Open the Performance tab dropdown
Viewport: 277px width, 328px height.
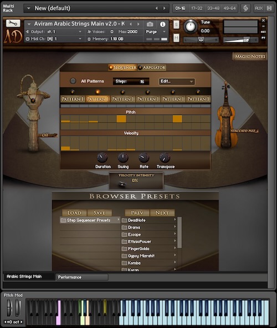click(x=83, y=277)
